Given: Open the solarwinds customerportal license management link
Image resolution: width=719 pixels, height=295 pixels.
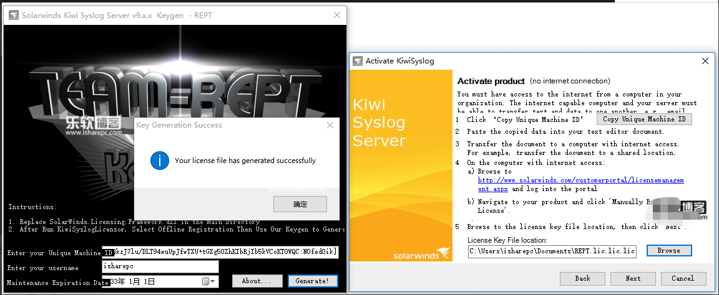Looking at the screenshot, I should pos(580,184).
